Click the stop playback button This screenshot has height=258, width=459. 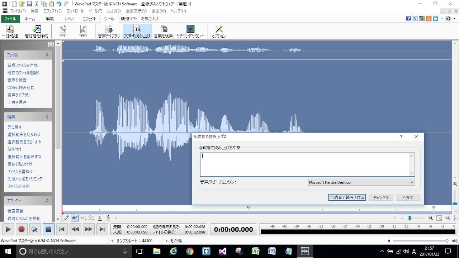point(48,229)
